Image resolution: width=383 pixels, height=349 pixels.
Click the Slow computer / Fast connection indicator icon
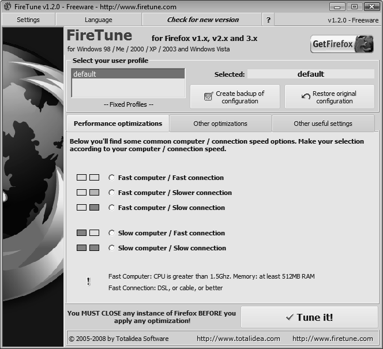coord(88,233)
